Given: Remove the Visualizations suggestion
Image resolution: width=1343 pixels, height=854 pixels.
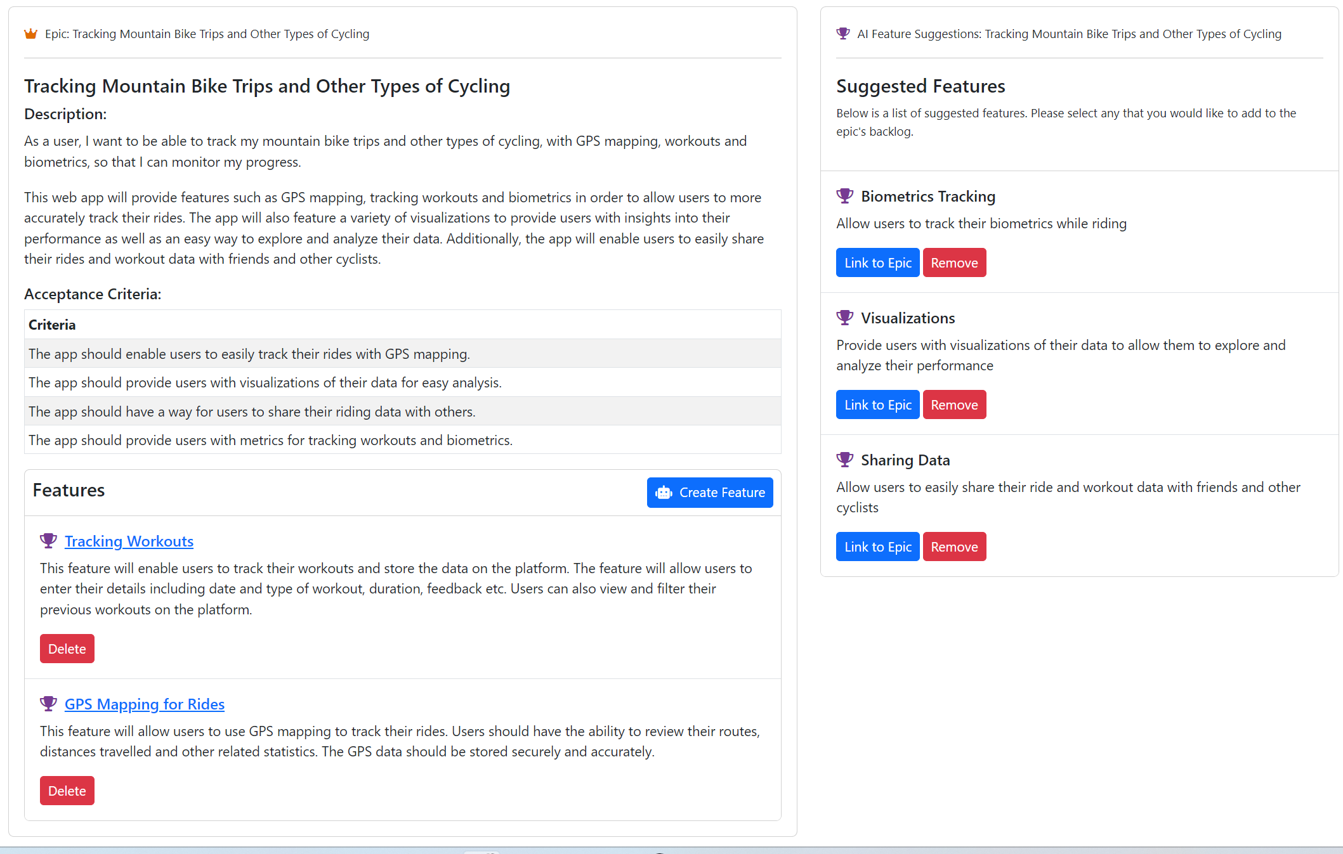Looking at the screenshot, I should [954, 404].
